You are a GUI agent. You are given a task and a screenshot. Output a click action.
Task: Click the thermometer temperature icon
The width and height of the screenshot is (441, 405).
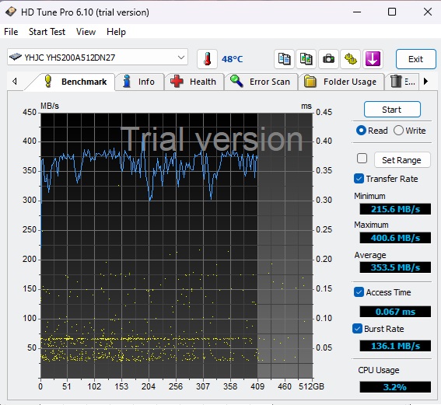click(208, 59)
